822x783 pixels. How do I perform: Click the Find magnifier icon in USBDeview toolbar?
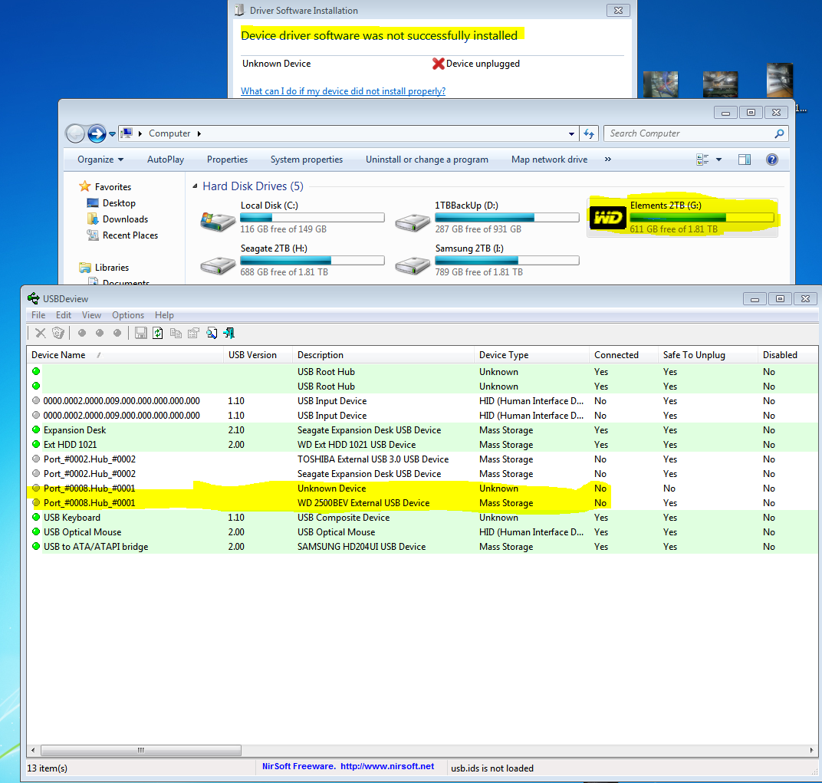coord(212,333)
